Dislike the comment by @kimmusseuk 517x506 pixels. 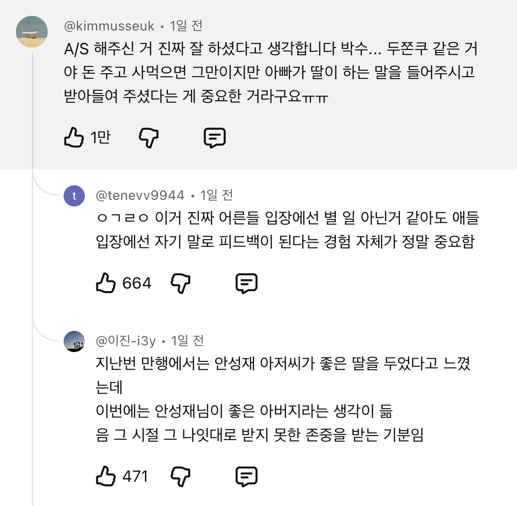pos(149,138)
